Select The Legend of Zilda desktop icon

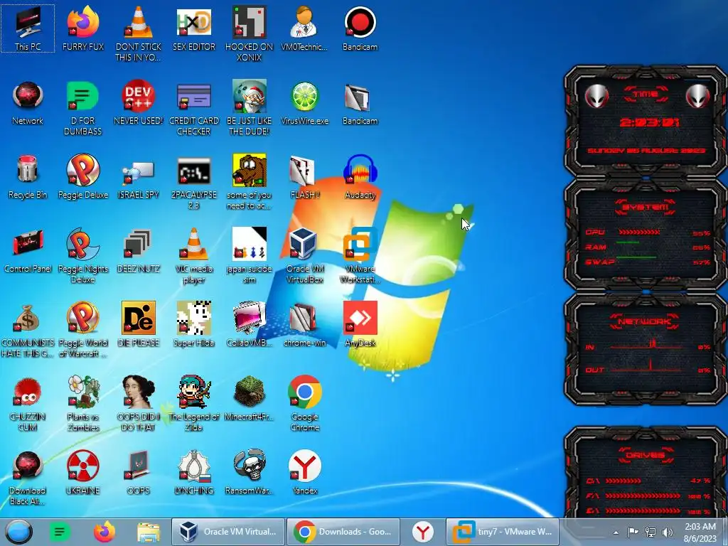point(193,403)
